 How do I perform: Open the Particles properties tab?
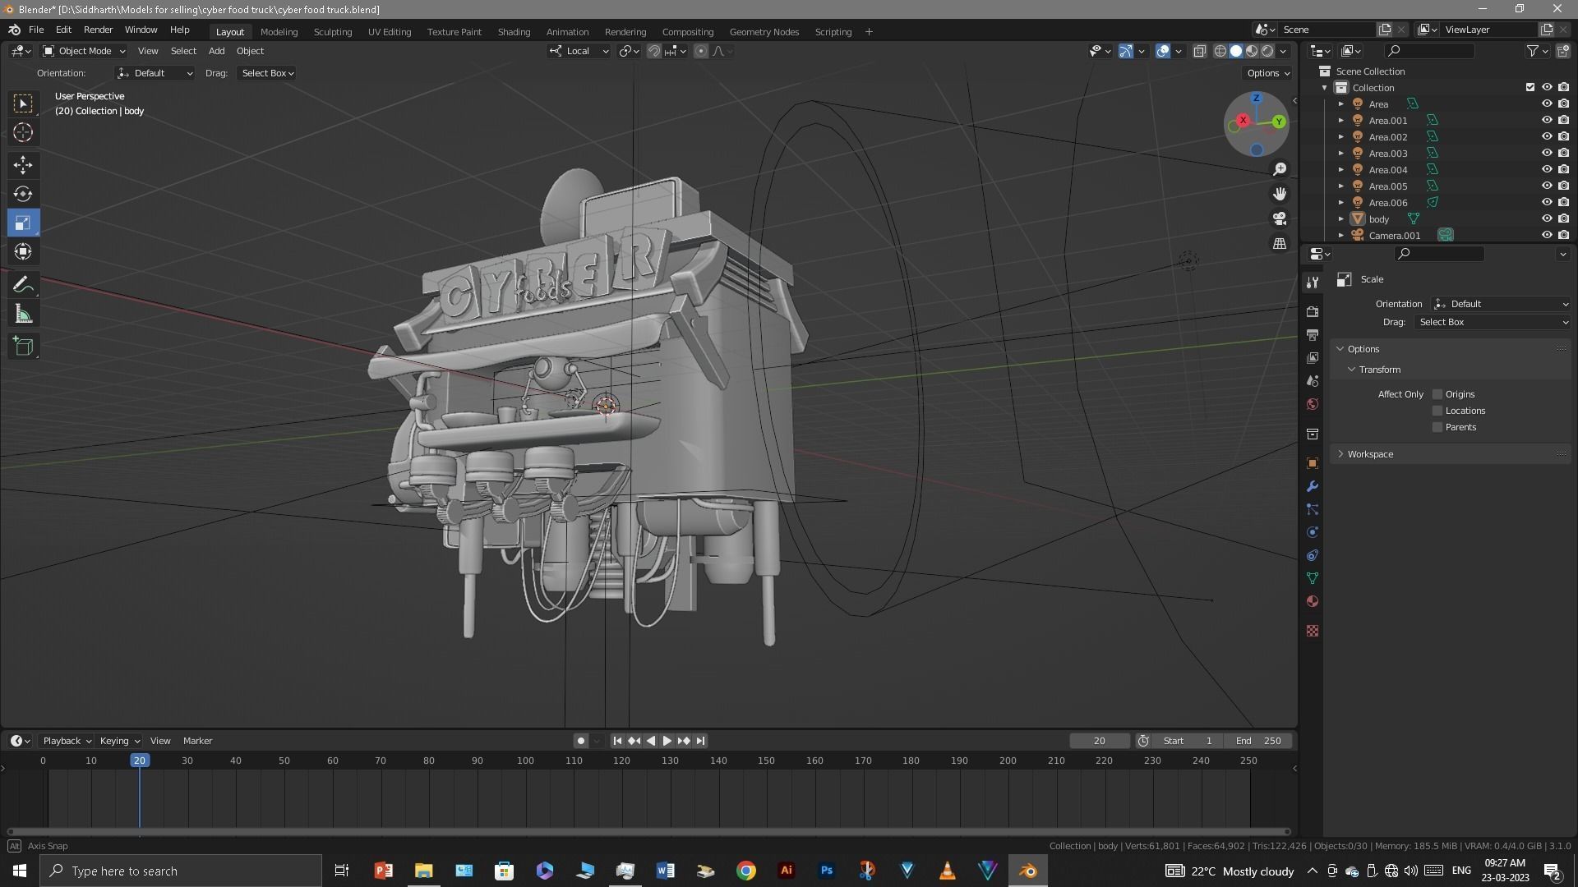[x=1313, y=509]
